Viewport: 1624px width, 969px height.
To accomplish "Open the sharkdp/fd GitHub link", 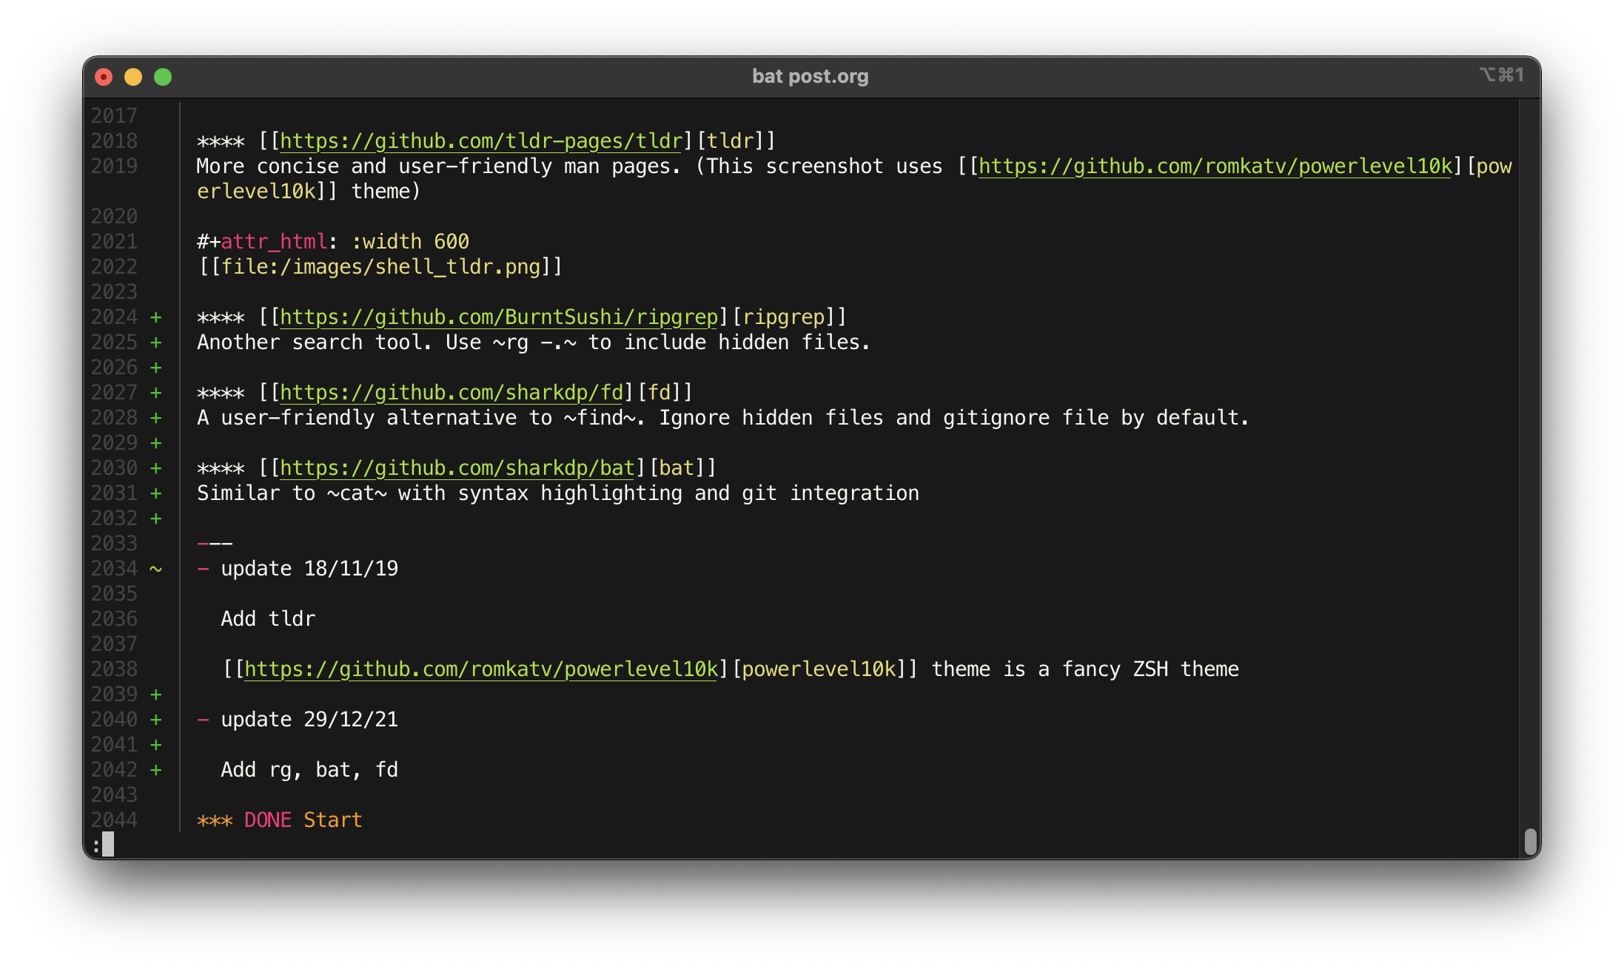I will coord(452,392).
